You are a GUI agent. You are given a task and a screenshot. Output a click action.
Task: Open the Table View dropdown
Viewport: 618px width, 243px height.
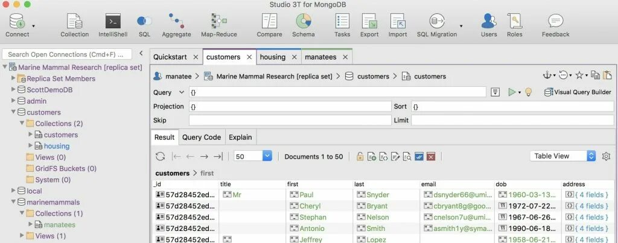pos(563,156)
